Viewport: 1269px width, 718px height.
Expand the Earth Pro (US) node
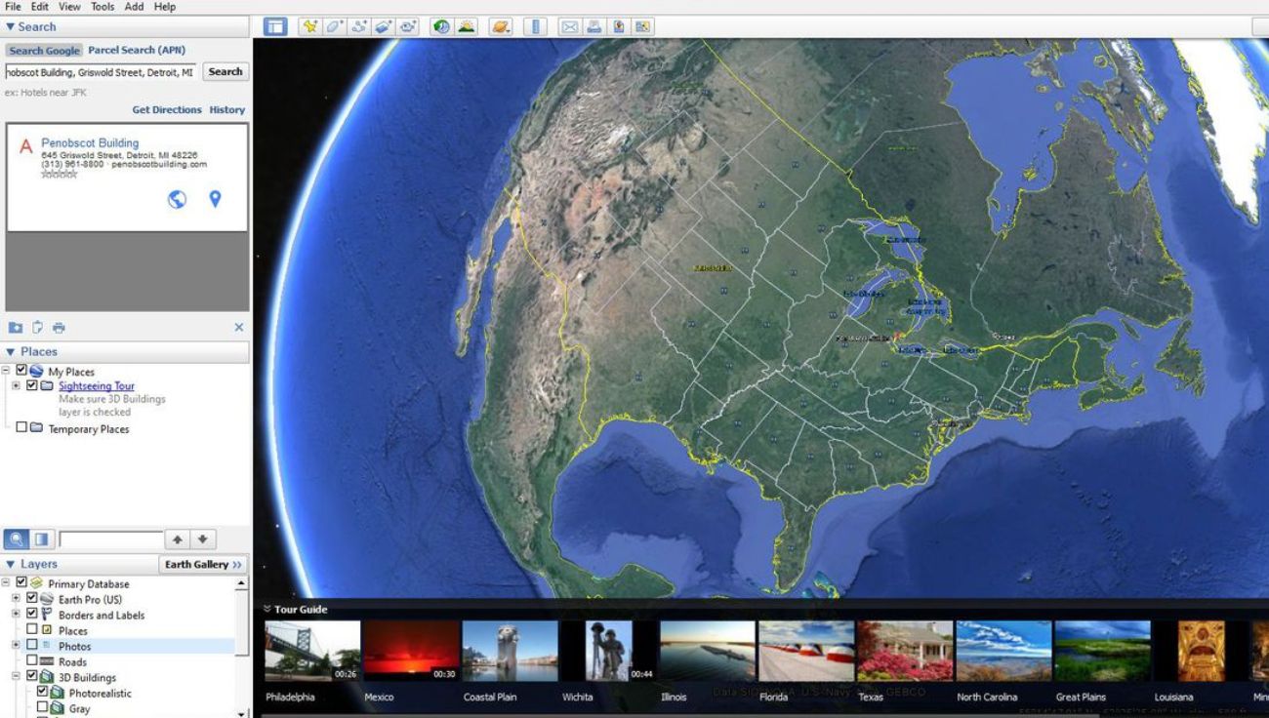[16, 599]
